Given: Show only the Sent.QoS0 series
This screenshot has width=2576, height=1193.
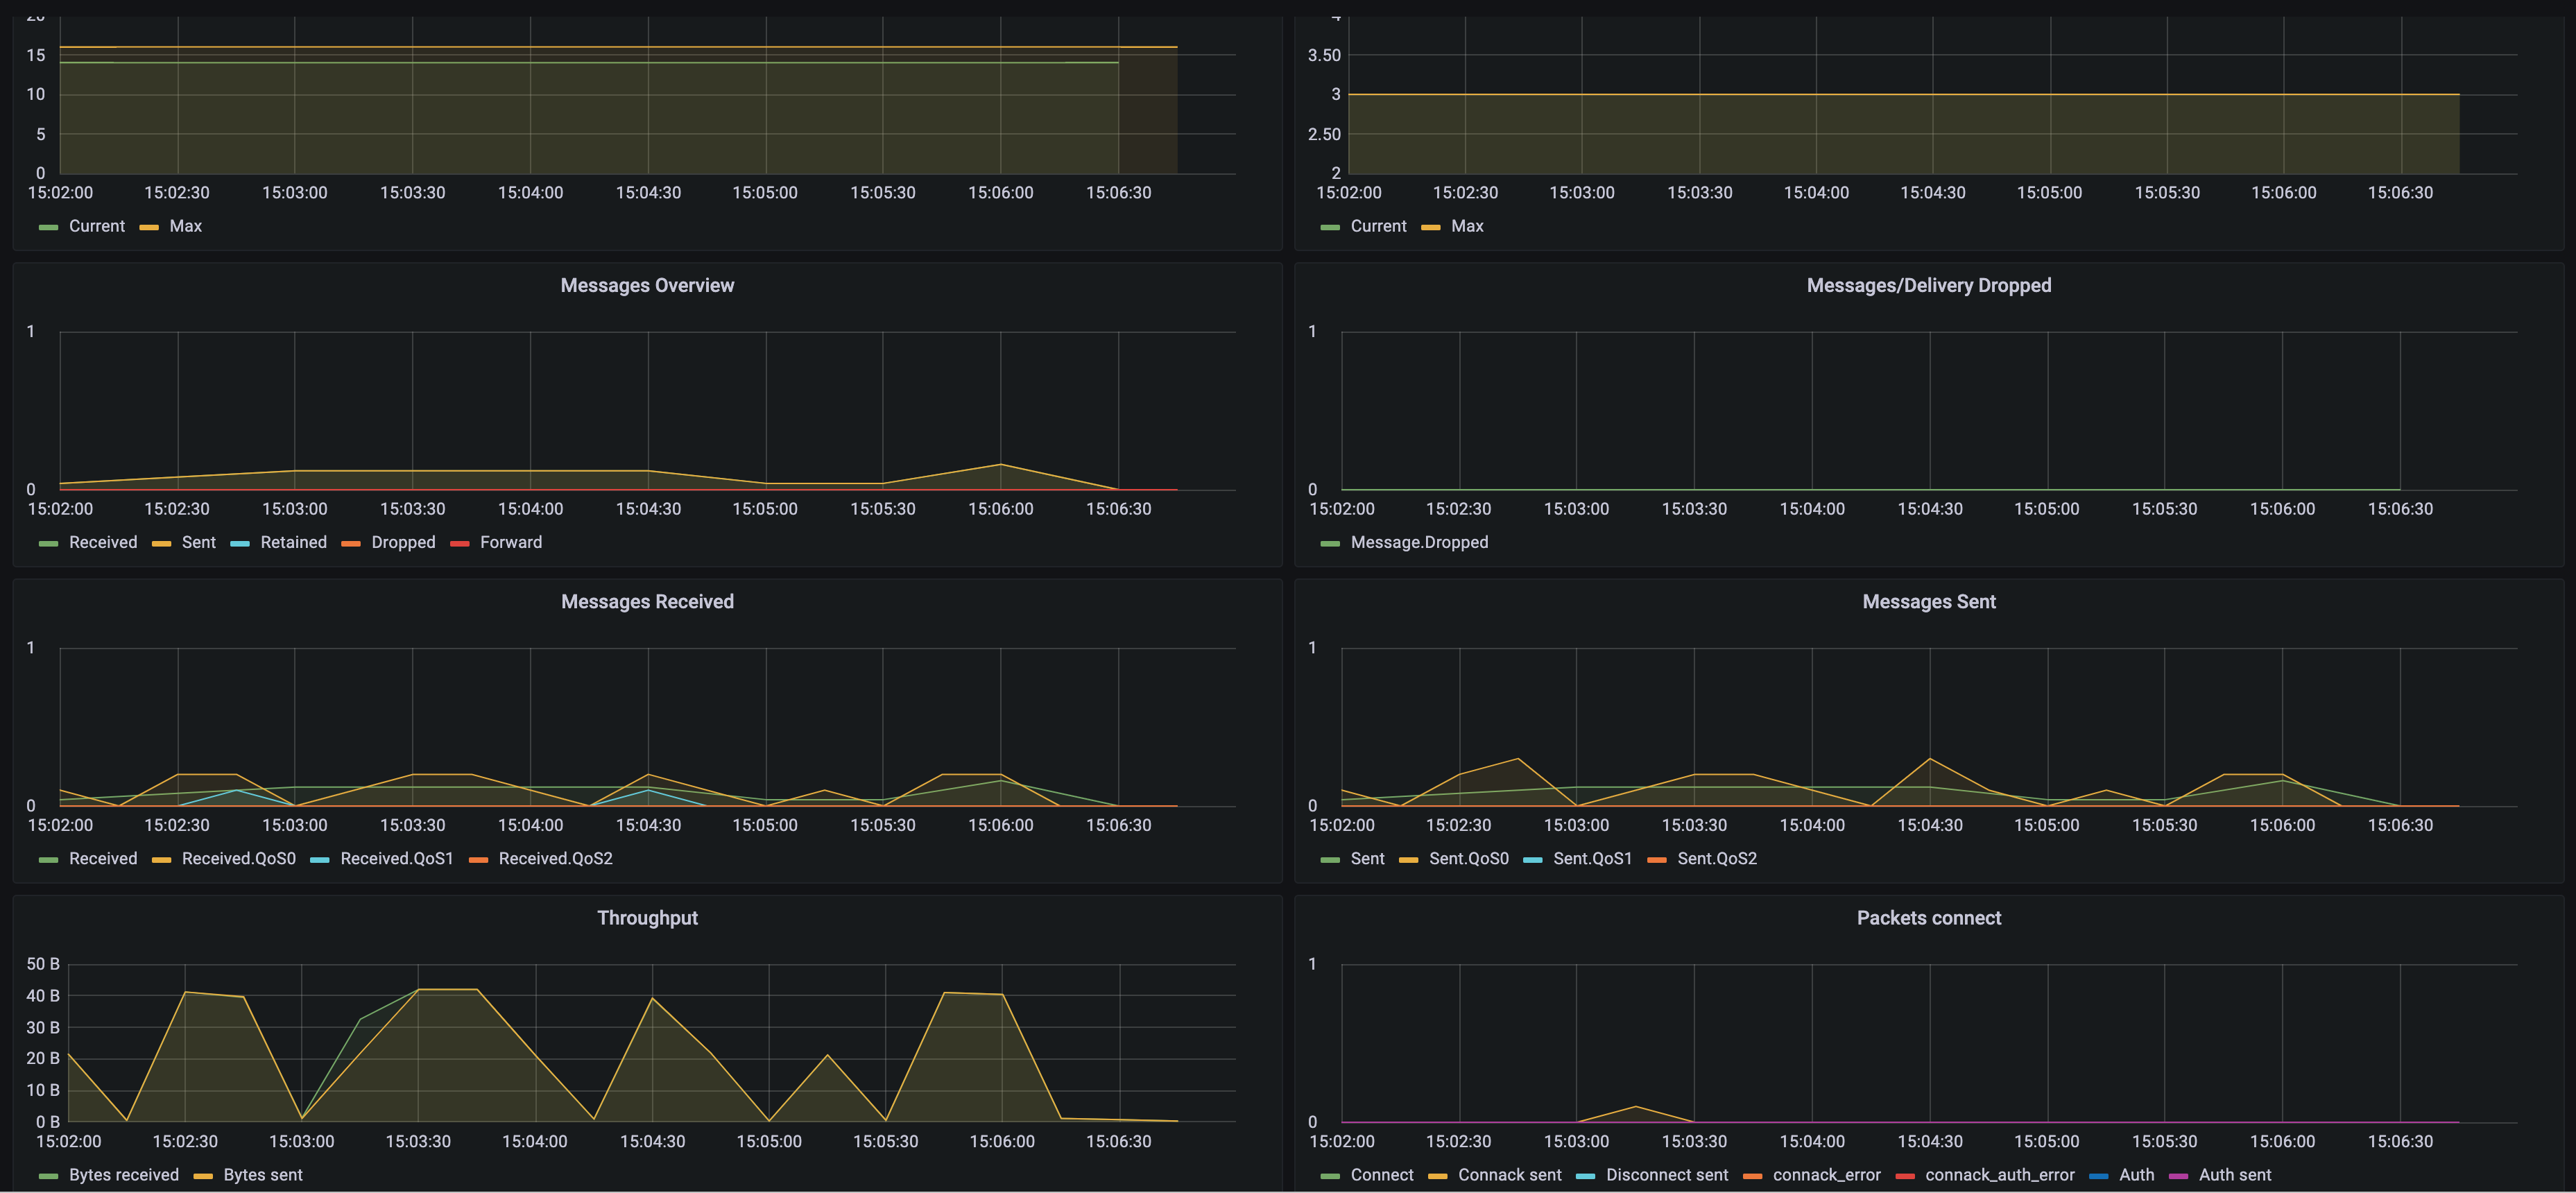Looking at the screenshot, I should [x=1468, y=858].
